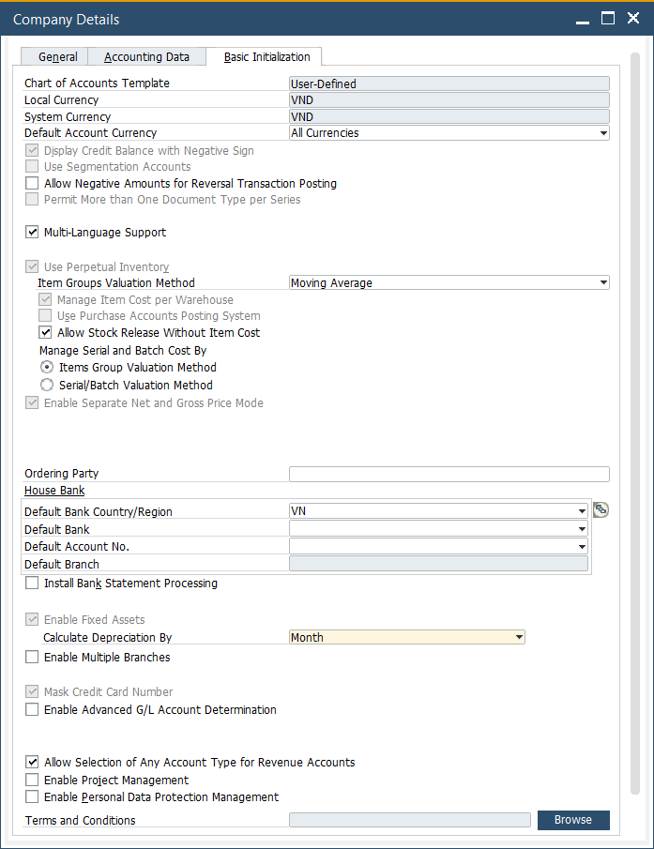Select Serial/Batch Valuation Method radio option

(x=46, y=386)
